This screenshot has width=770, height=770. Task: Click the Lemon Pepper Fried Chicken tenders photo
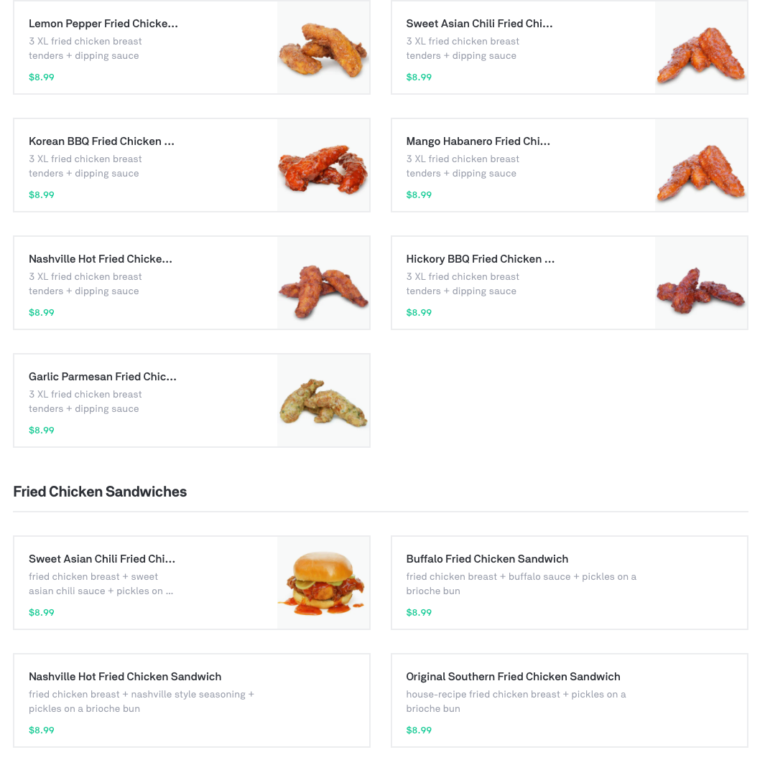[x=323, y=48]
